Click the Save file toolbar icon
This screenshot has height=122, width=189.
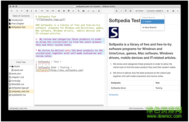(12, 11)
